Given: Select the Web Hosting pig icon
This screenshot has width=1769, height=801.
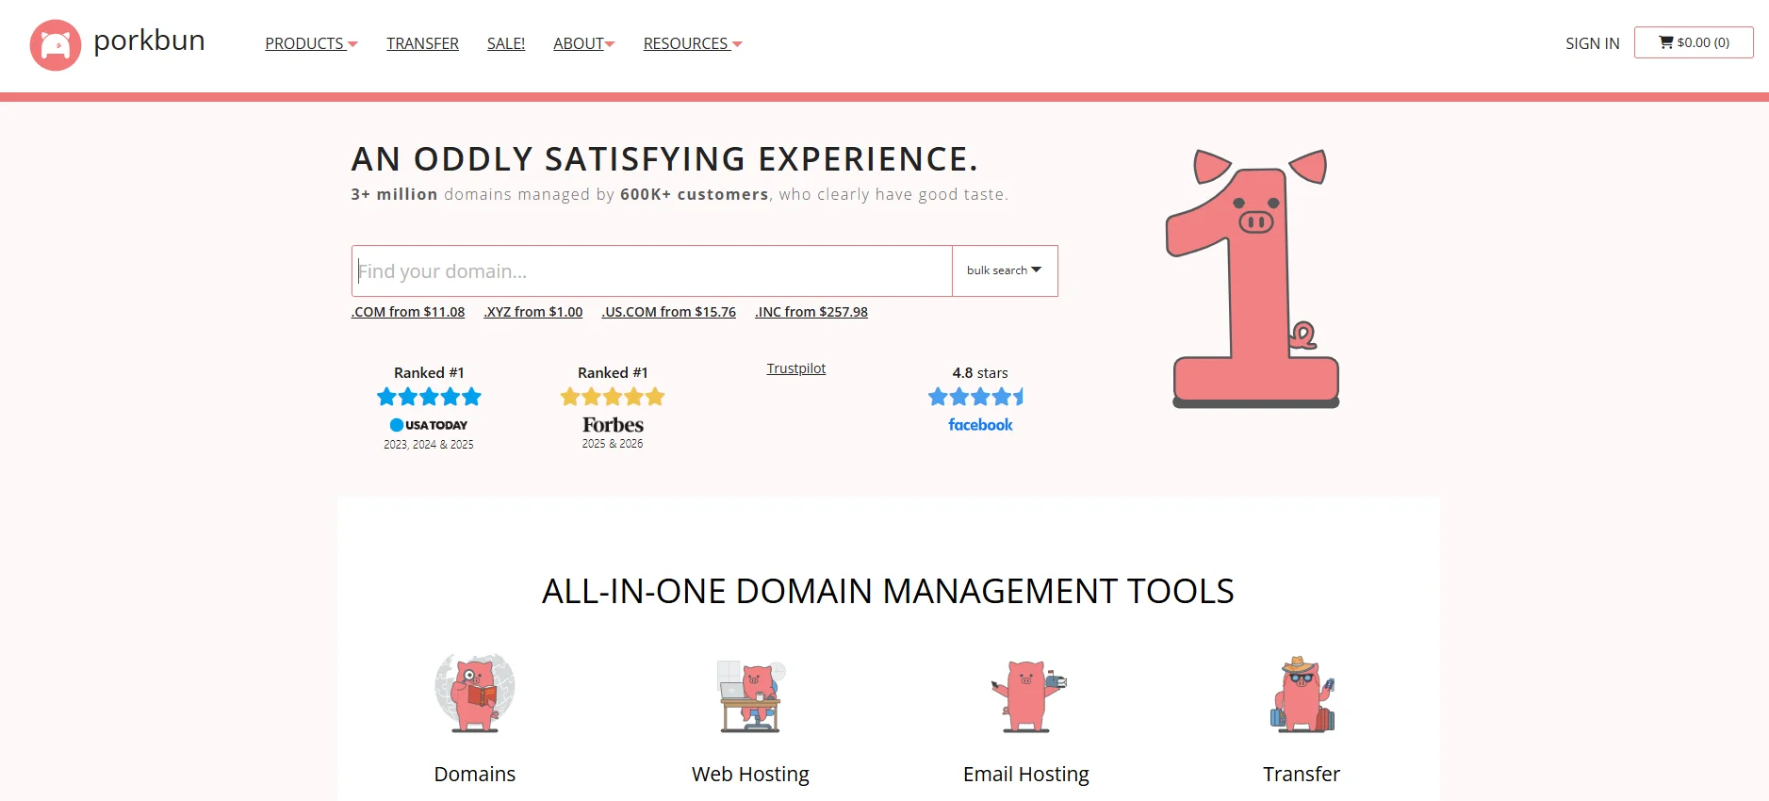Looking at the screenshot, I should click(x=751, y=695).
